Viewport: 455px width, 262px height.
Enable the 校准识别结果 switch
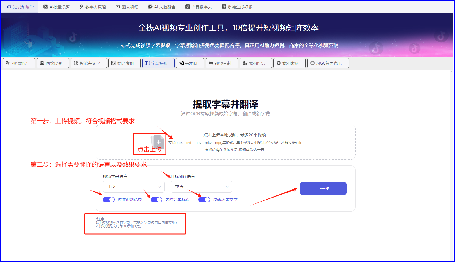click(x=108, y=199)
